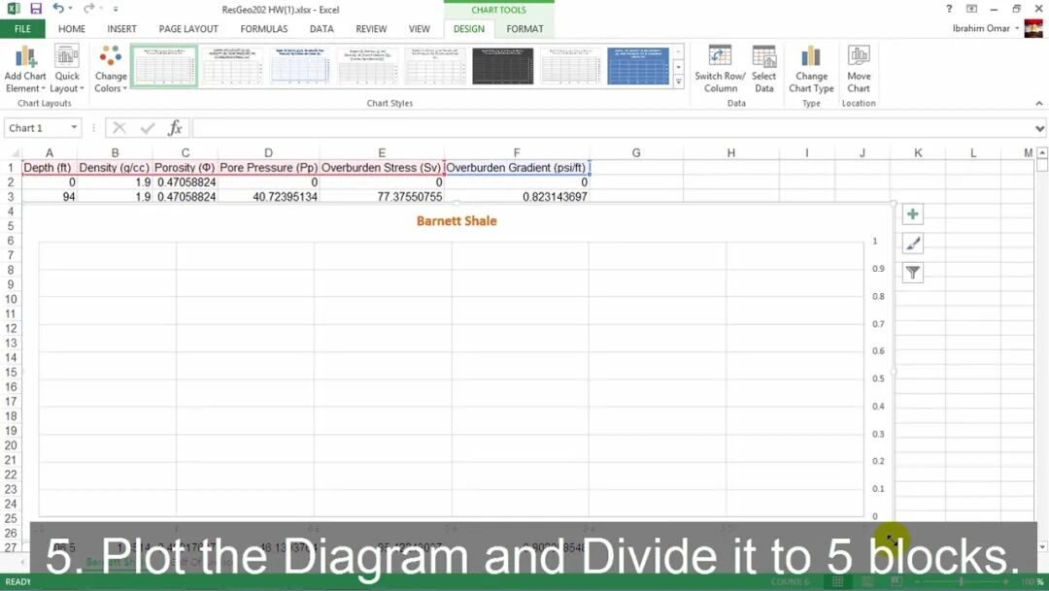Save the workbook with the floppy icon
This screenshot has width=1049, height=591.
pos(36,9)
